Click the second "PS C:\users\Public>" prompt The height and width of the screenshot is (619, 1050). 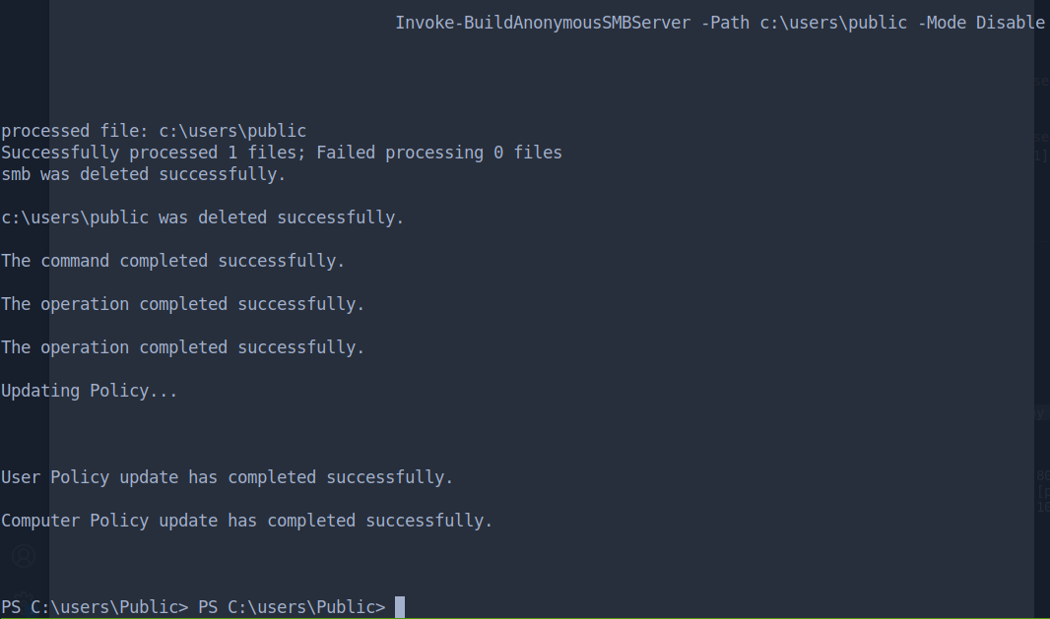292,607
